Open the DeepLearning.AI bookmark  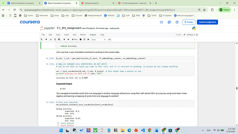point(93,16)
